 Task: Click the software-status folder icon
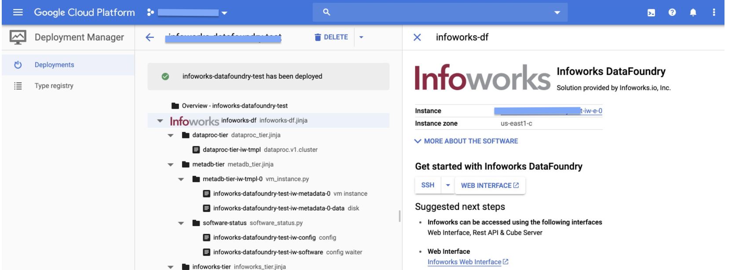tap(196, 223)
